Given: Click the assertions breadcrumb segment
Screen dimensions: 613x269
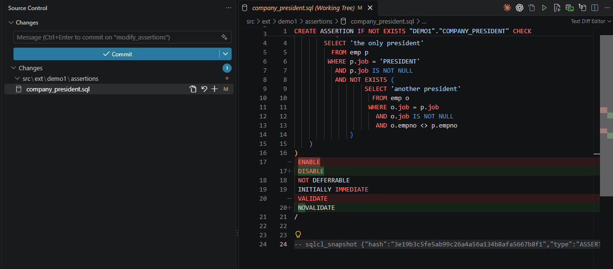Looking at the screenshot, I should pyautogui.click(x=319, y=21).
